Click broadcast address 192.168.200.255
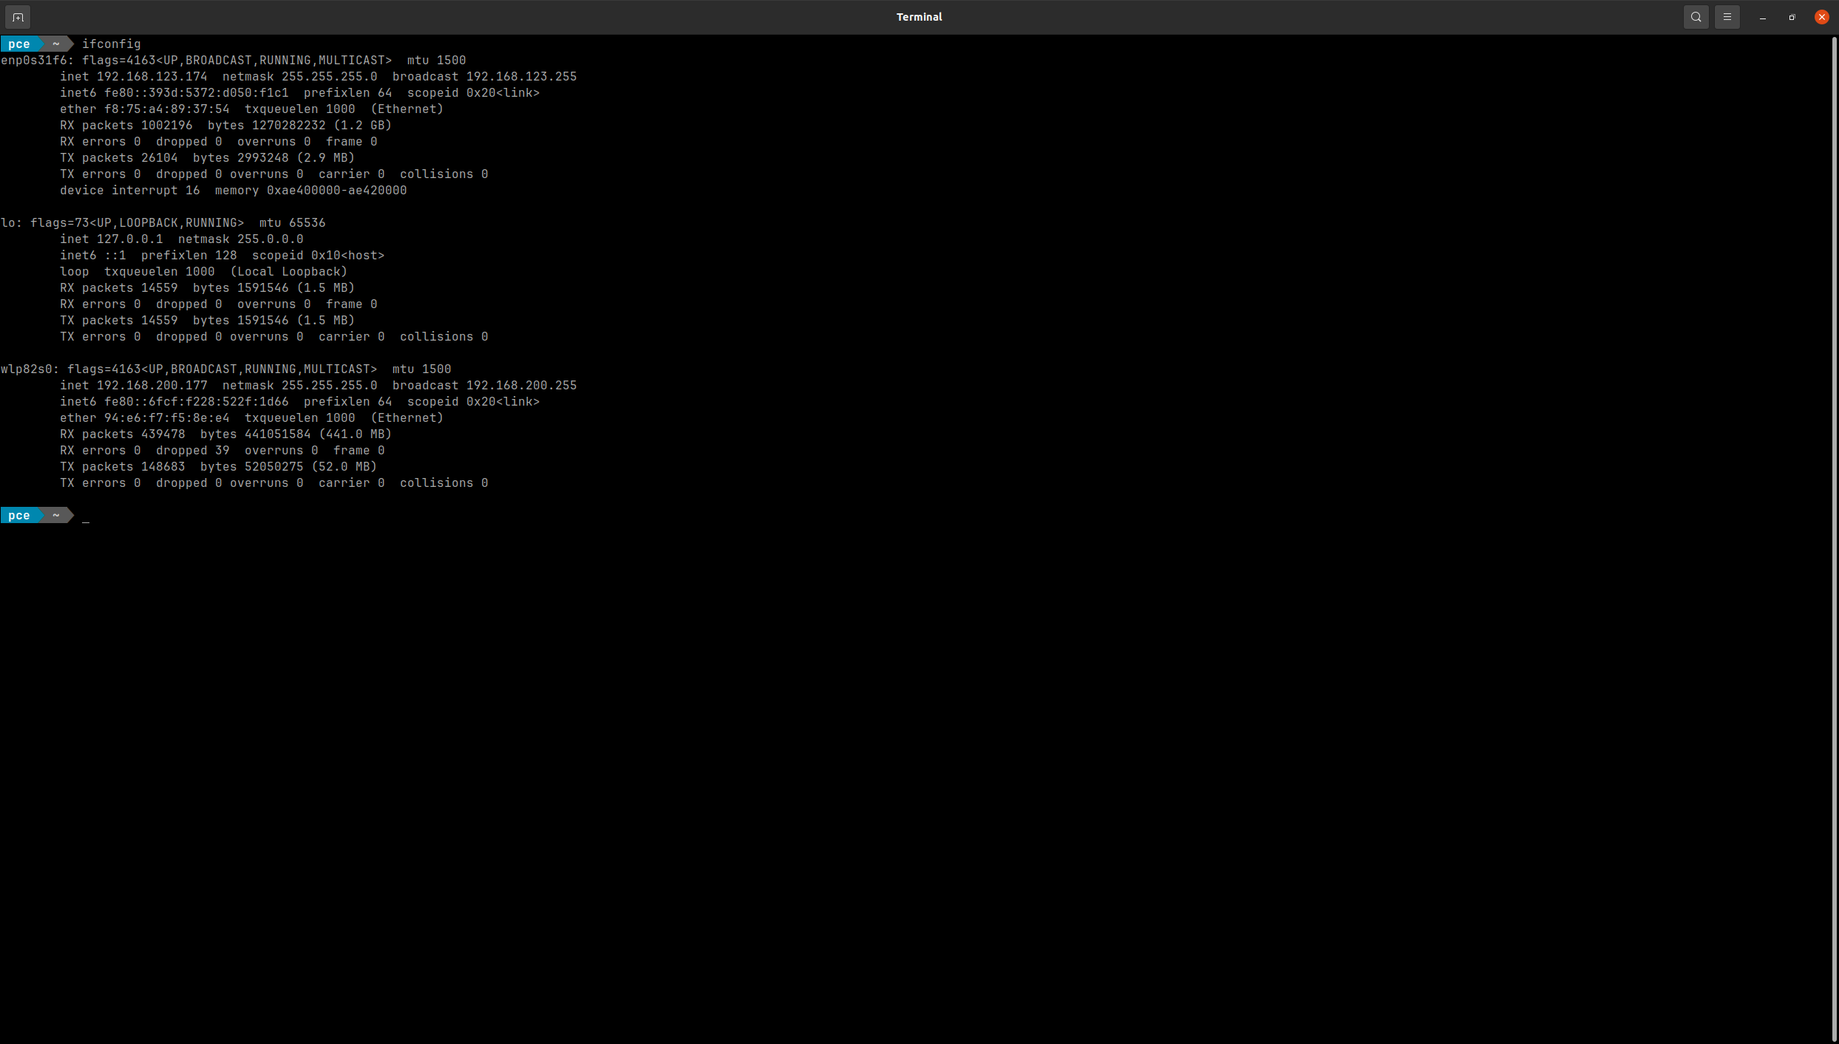 click(522, 386)
